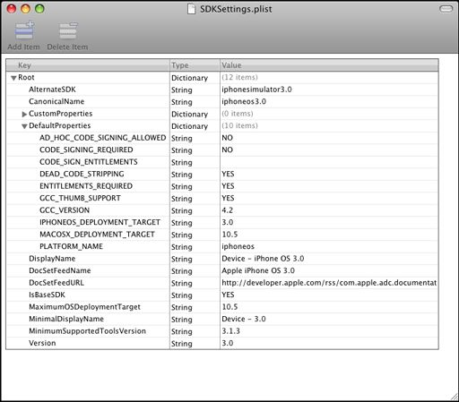Click the Dictionary type of Root
This screenshot has height=402, width=459.
189,78
